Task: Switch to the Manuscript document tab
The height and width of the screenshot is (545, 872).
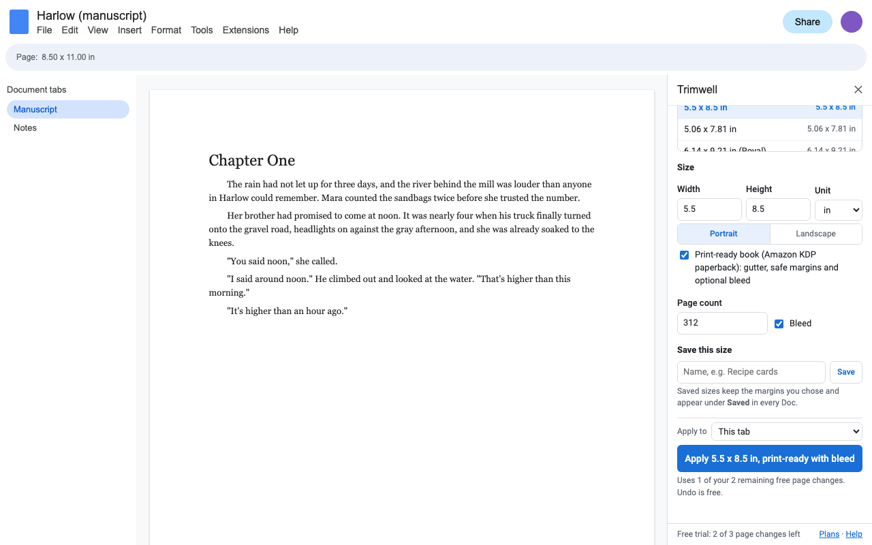Action: coord(68,109)
